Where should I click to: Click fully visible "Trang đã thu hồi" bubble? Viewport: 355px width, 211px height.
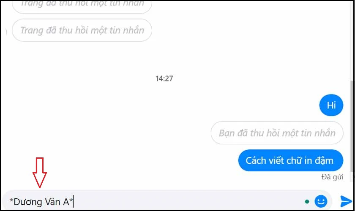point(82,30)
